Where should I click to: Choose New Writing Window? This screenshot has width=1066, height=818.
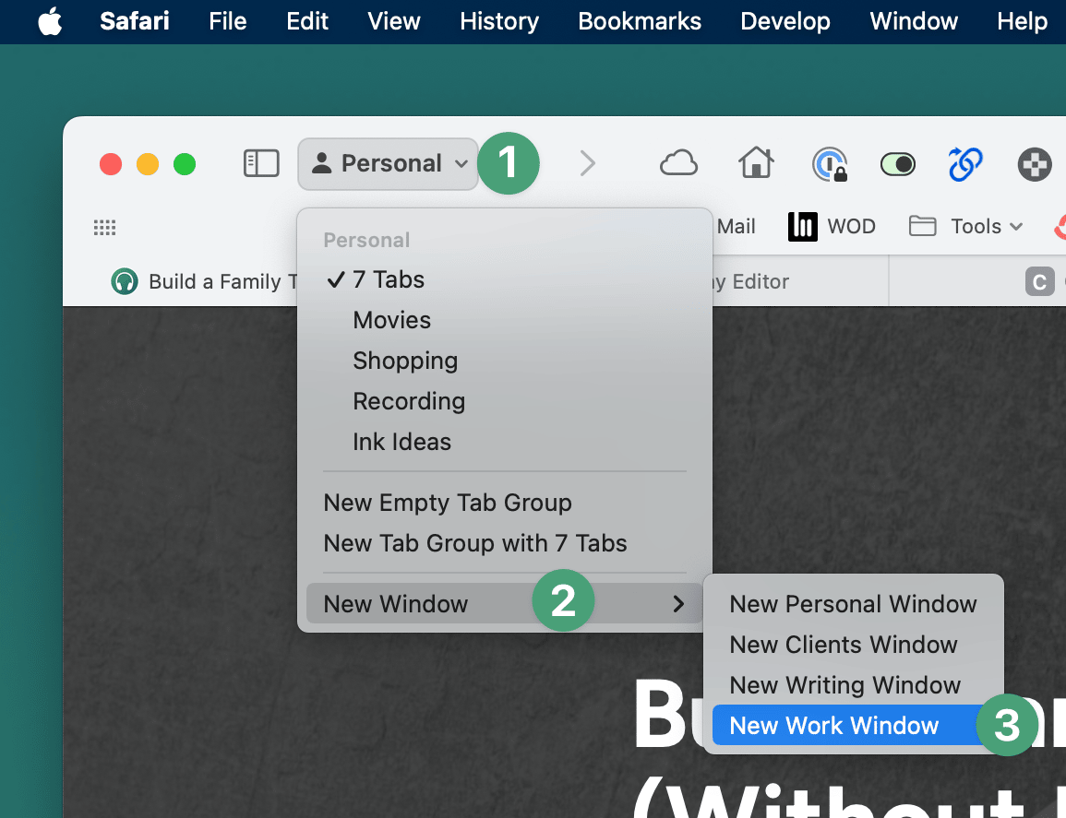click(853, 685)
